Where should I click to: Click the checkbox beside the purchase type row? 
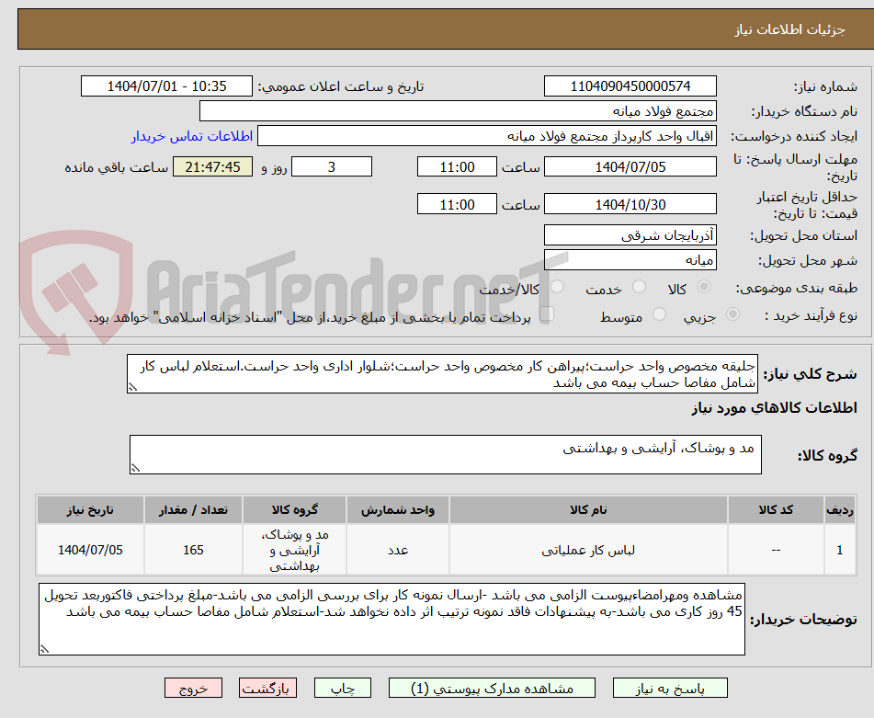pyautogui.click(x=548, y=313)
